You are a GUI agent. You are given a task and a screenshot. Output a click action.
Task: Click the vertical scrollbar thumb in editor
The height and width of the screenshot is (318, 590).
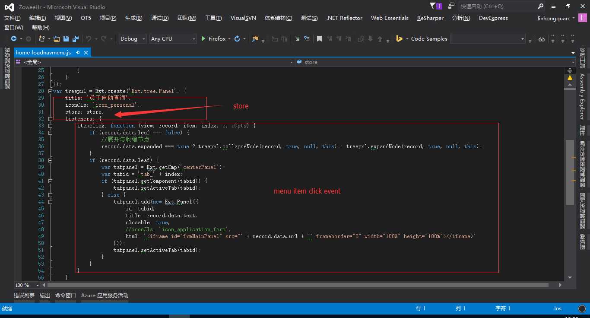tap(570, 172)
